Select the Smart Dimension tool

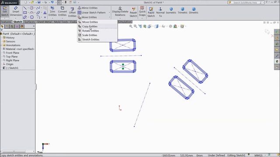[16, 11]
